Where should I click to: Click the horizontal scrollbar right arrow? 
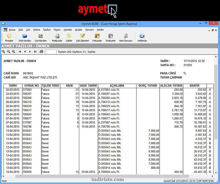212,176
